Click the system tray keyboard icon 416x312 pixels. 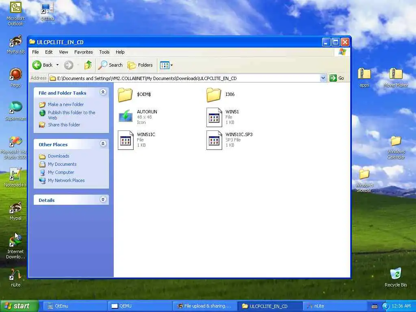[374, 306]
